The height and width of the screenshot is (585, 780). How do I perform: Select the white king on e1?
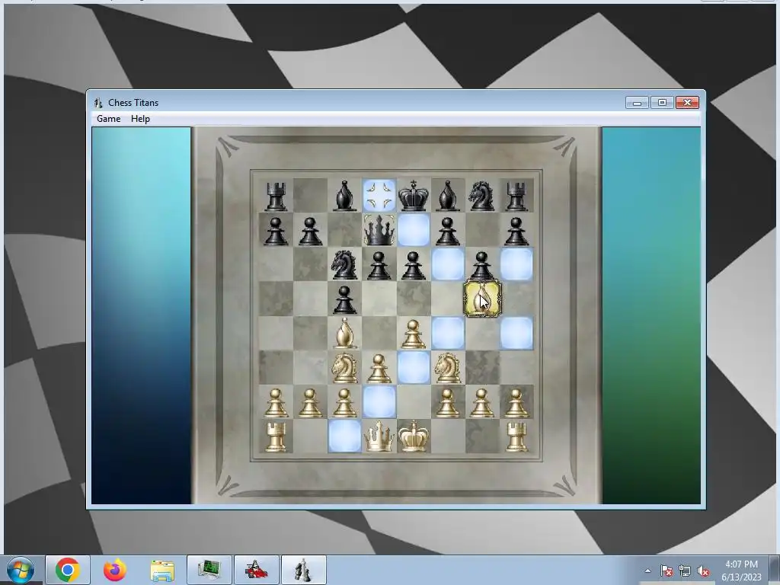pyautogui.click(x=414, y=436)
